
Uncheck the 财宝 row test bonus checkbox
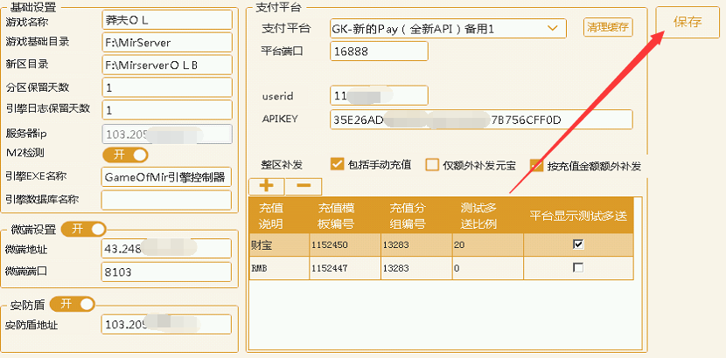(578, 245)
